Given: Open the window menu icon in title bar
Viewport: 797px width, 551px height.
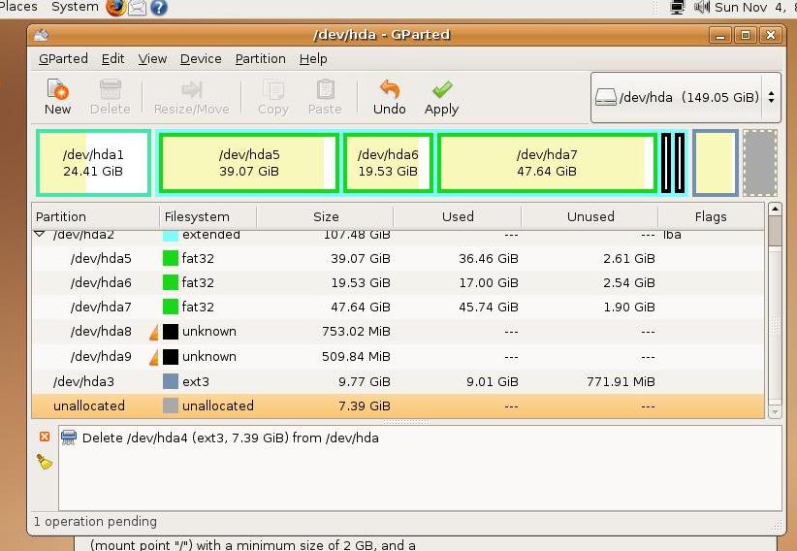Looking at the screenshot, I should pos(40,35).
